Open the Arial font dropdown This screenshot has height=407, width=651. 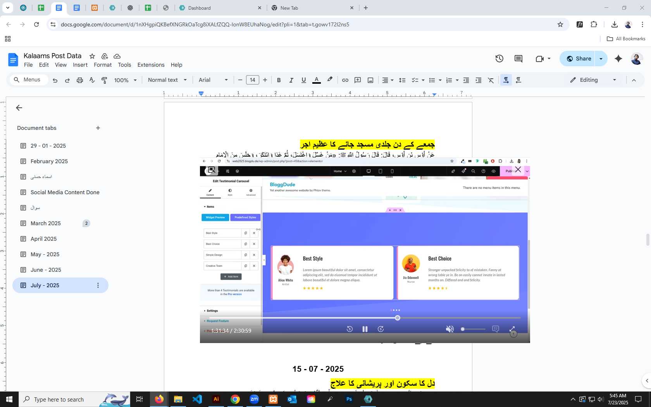pos(213,80)
